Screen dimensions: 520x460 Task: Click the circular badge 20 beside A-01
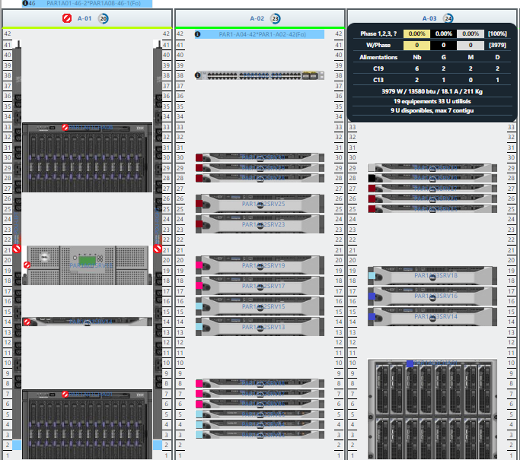pos(103,19)
